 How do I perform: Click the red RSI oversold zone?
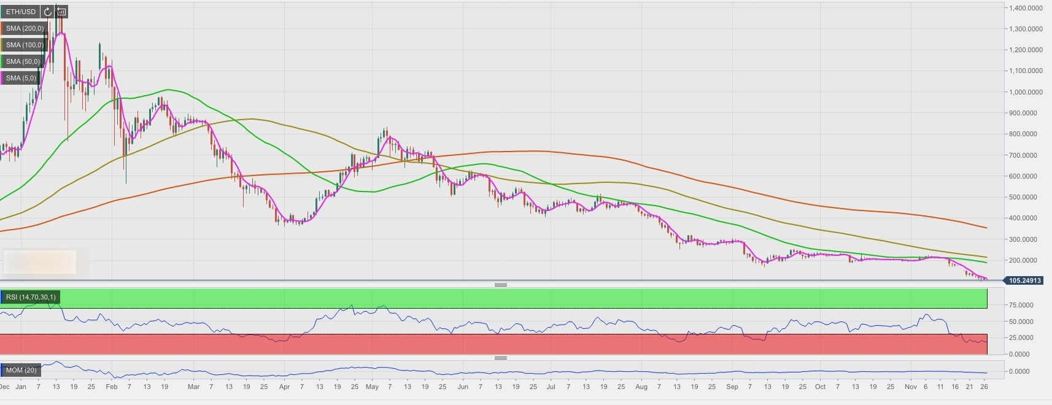coord(491,345)
